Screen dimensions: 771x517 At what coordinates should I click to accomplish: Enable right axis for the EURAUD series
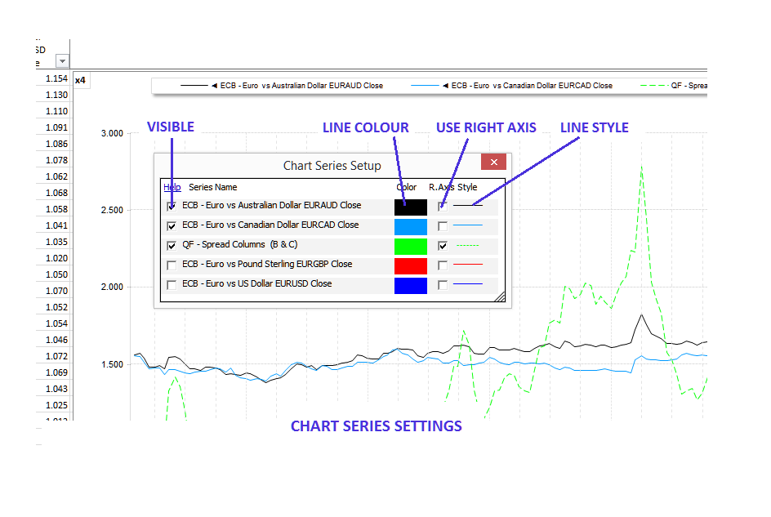(x=443, y=207)
